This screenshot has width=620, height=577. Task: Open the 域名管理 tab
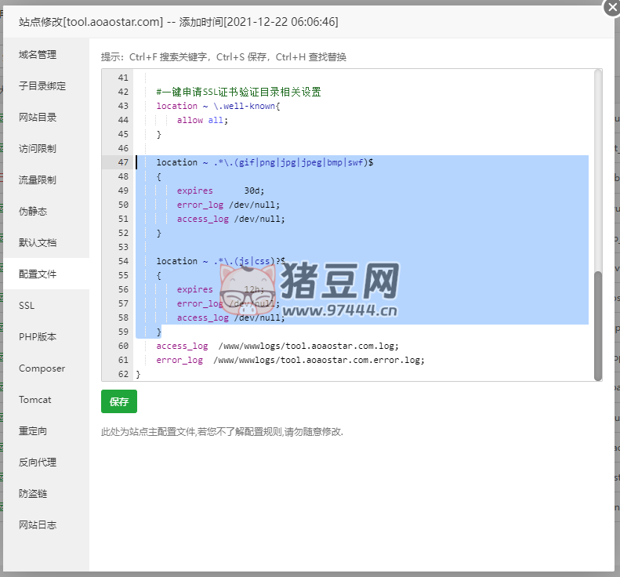[x=38, y=55]
